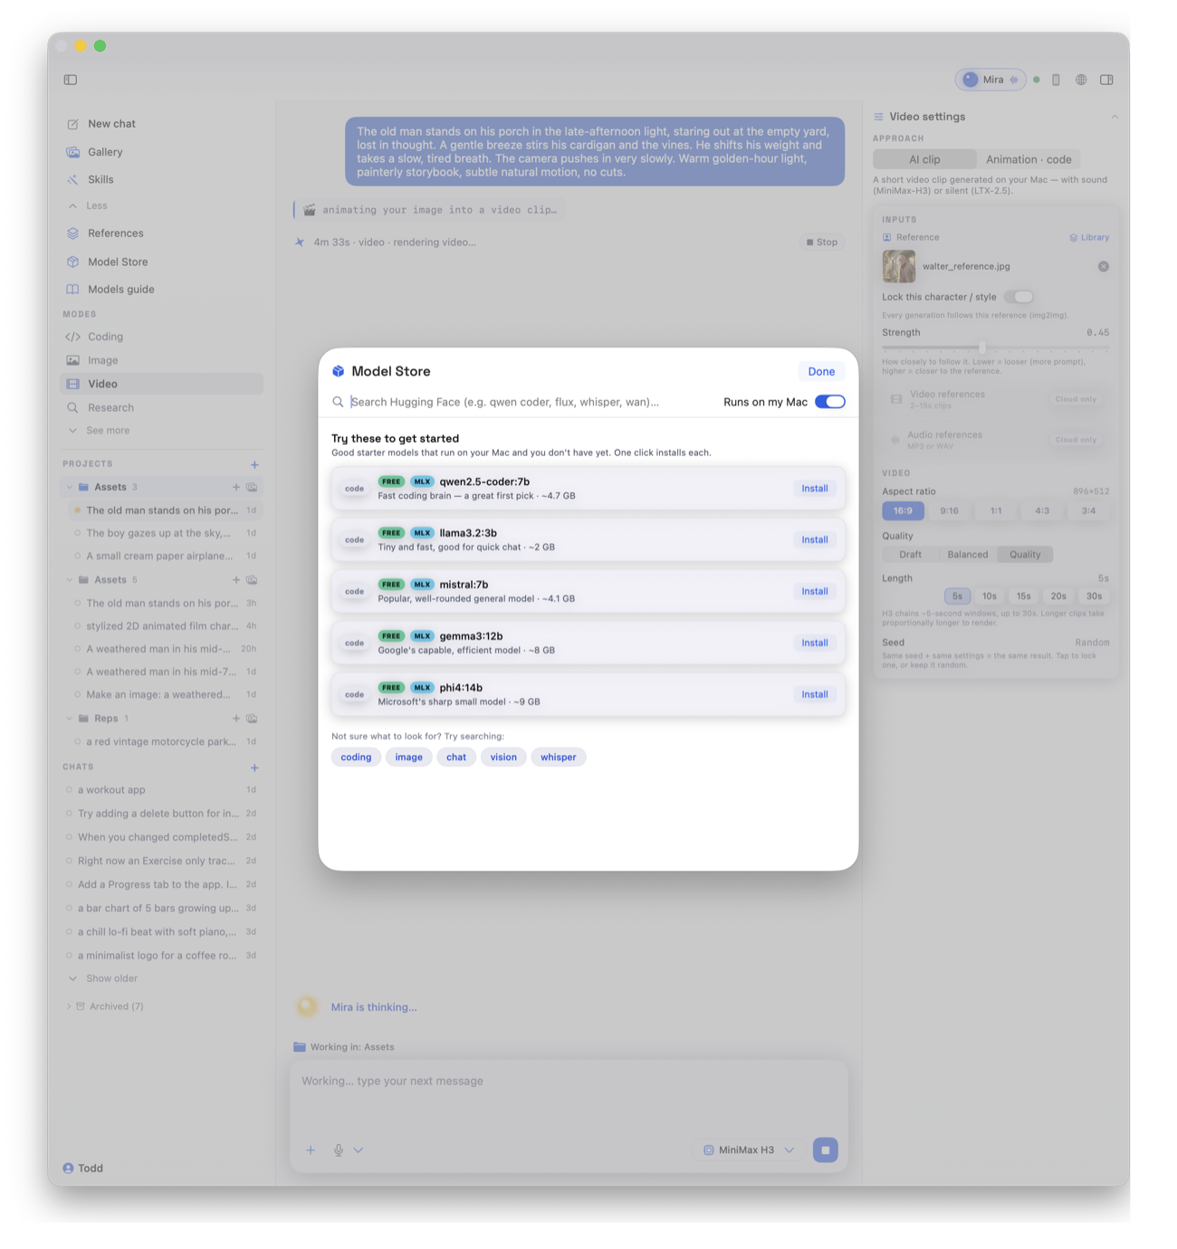Click the Working in Assets folder icon
This screenshot has height=1249, width=1177.
300,1046
